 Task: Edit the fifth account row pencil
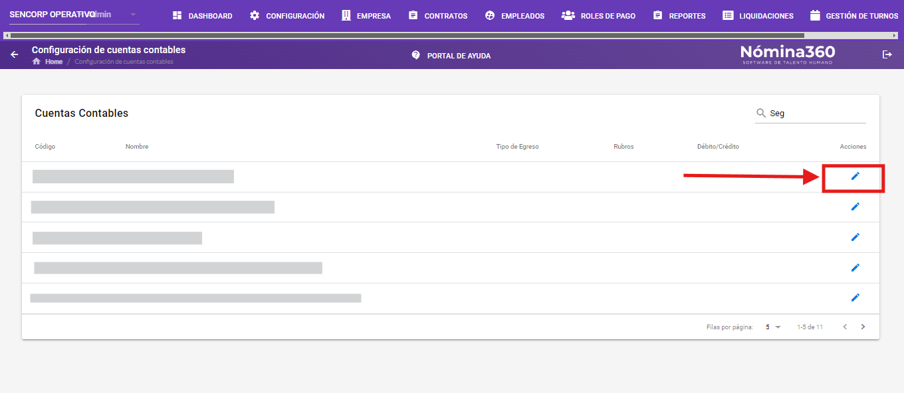pyautogui.click(x=855, y=297)
